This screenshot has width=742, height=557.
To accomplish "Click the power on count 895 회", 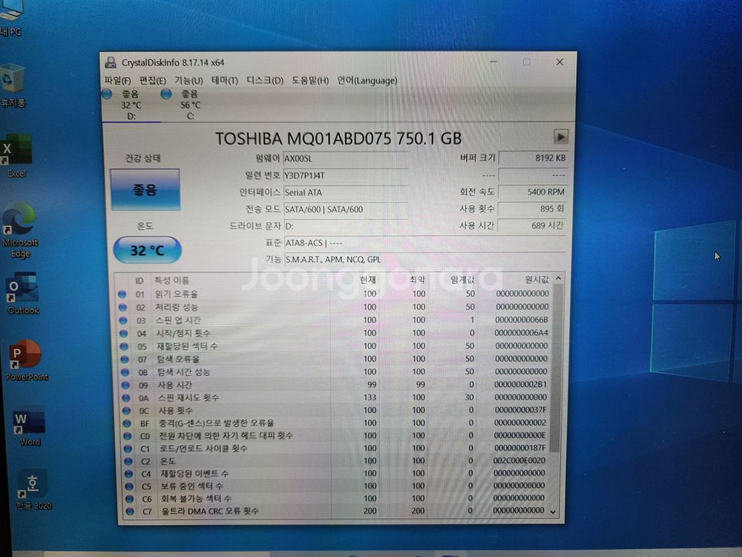I will tap(533, 209).
